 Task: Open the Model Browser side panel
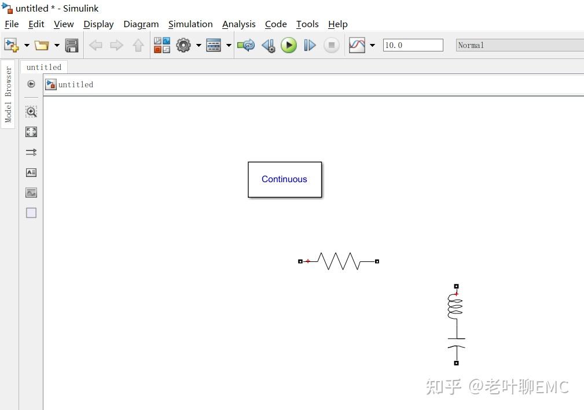coord(8,94)
